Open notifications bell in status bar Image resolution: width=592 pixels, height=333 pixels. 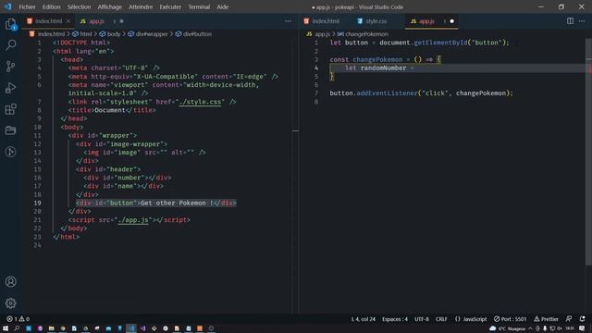pos(582,319)
